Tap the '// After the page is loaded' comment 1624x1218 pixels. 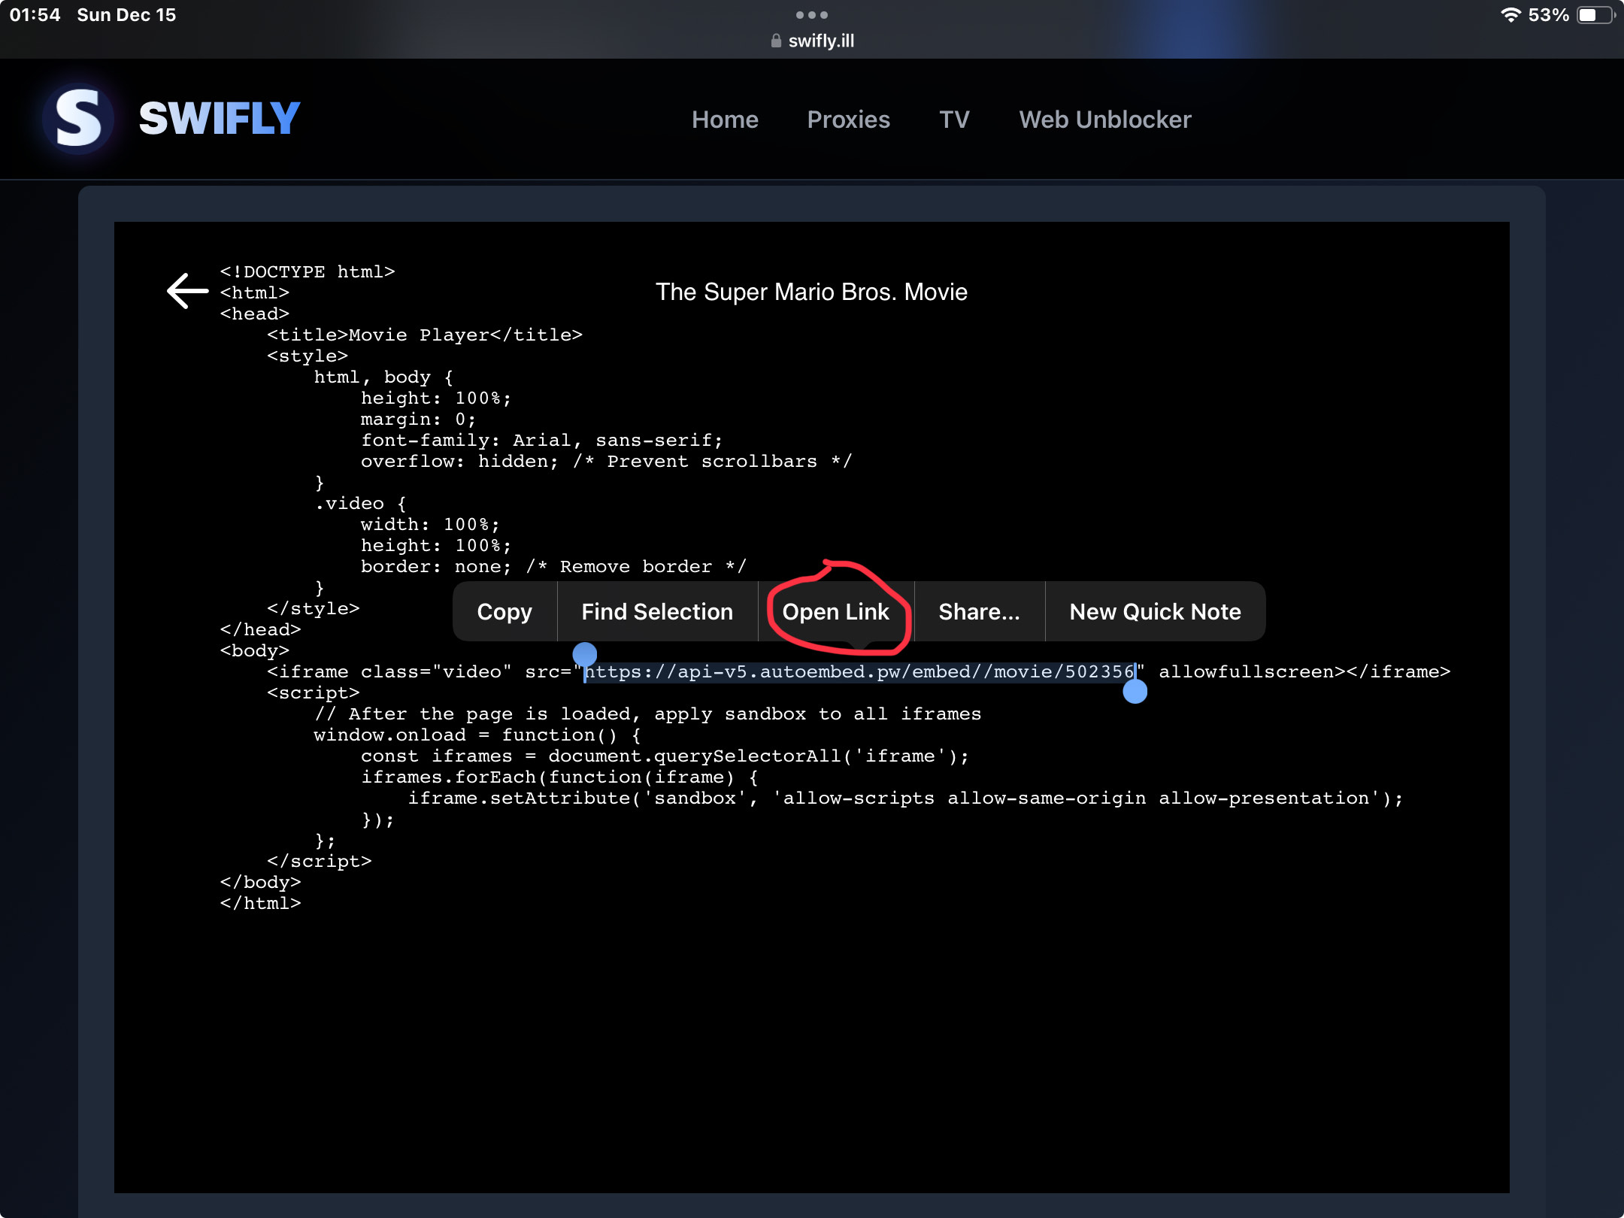[x=647, y=714]
